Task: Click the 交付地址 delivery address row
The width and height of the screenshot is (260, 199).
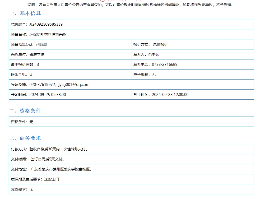Action: pyautogui.click(x=52, y=169)
